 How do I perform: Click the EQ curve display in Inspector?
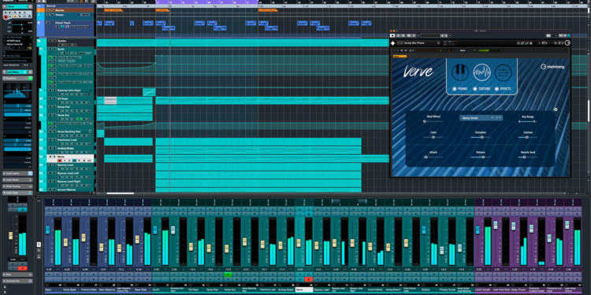click(x=17, y=91)
